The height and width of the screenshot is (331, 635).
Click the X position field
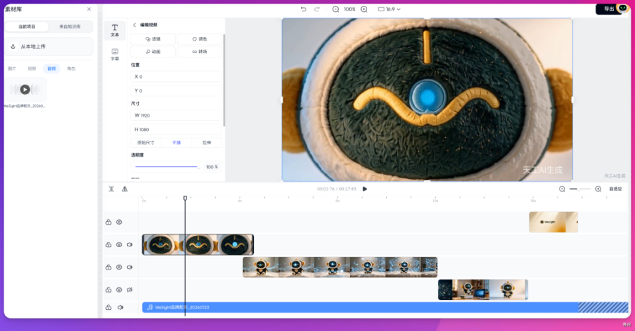click(x=176, y=77)
